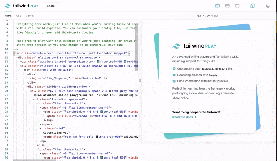Click the to-blue color swatch on line 13
The width and height of the screenshot is (277, 161).
pos(125,62)
